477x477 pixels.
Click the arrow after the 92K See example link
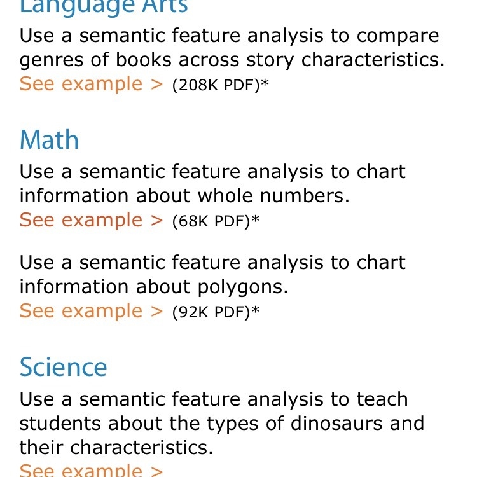click(x=156, y=312)
